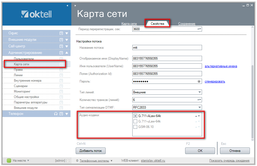Click the headset icon in Телефон section

pos(56,114)
